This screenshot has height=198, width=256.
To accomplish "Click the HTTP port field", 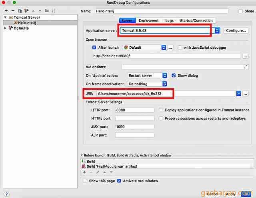I will [135, 110].
